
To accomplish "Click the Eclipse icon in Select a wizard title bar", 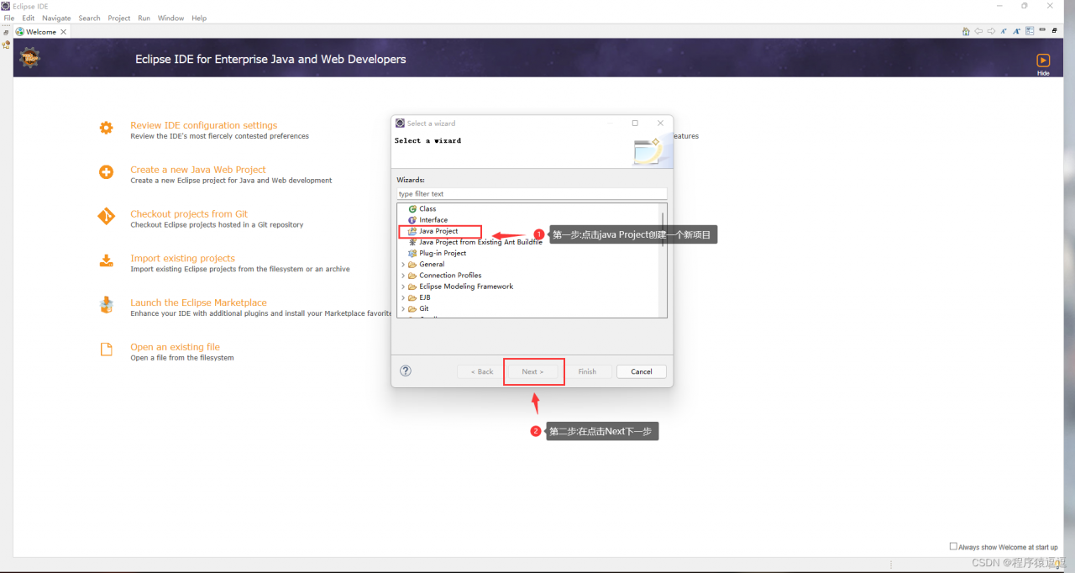I will point(400,123).
